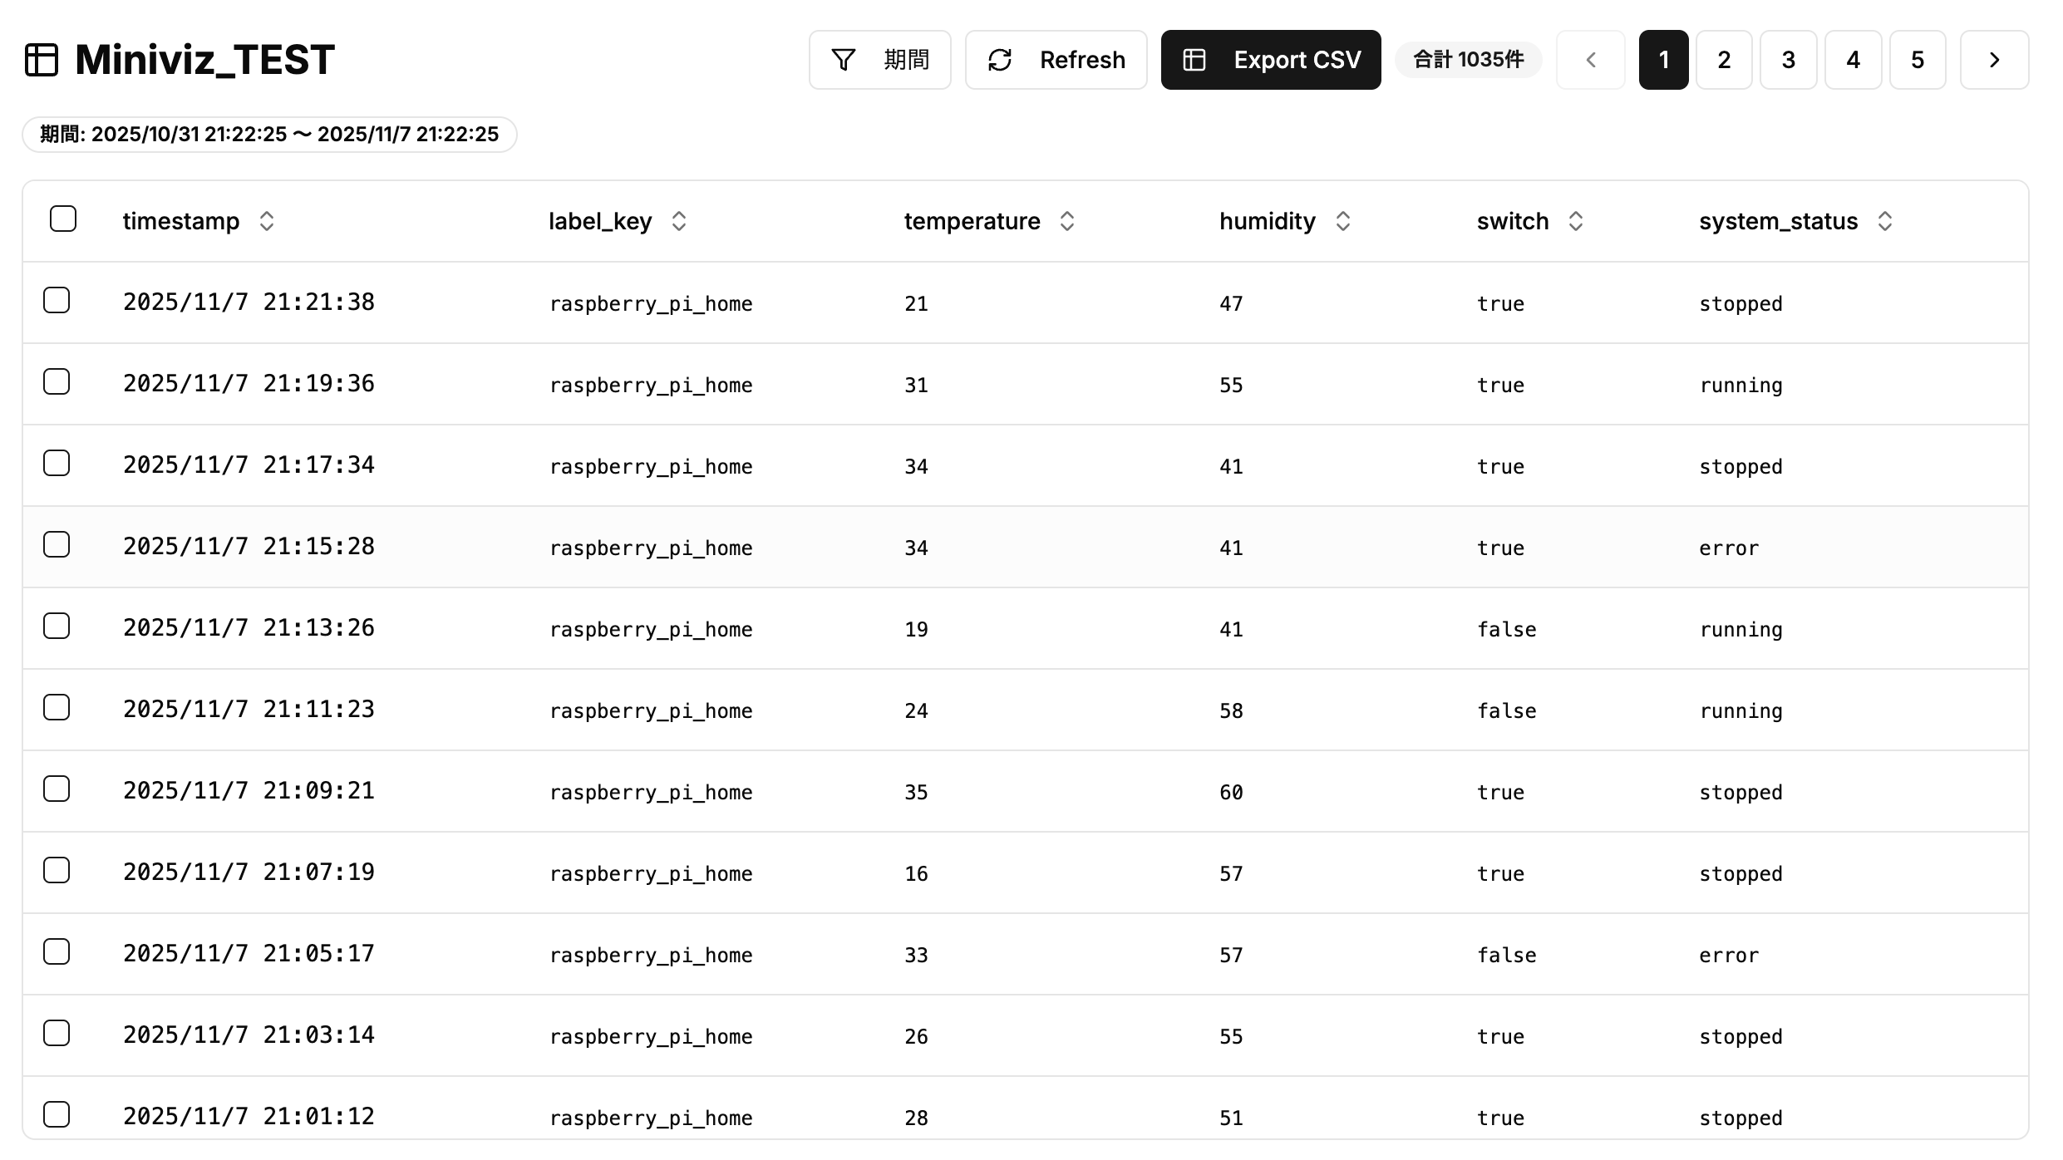The image size is (2063, 1160).
Task: Switch to page 3 of results
Action: (x=1788, y=59)
